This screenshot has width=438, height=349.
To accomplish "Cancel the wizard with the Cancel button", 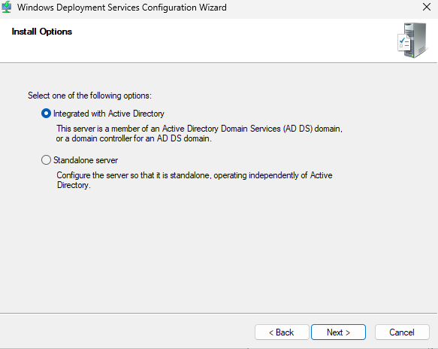I will pyautogui.click(x=402, y=332).
